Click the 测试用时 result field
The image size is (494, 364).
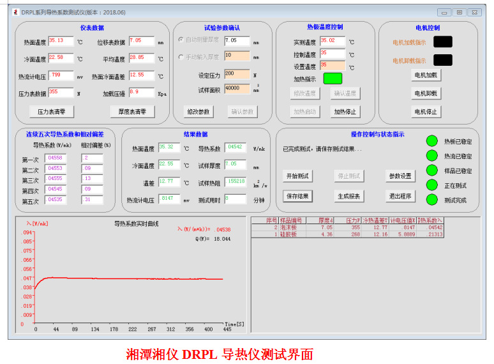point(236,199)
